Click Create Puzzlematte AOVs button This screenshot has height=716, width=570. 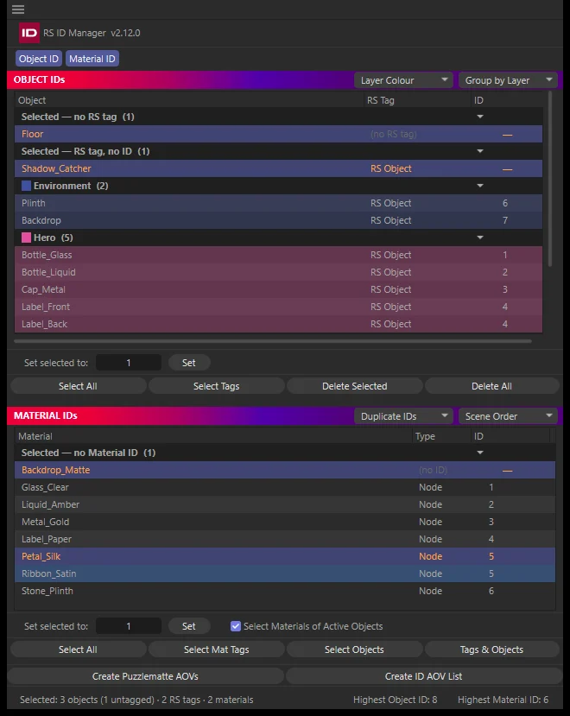(146, 676)
